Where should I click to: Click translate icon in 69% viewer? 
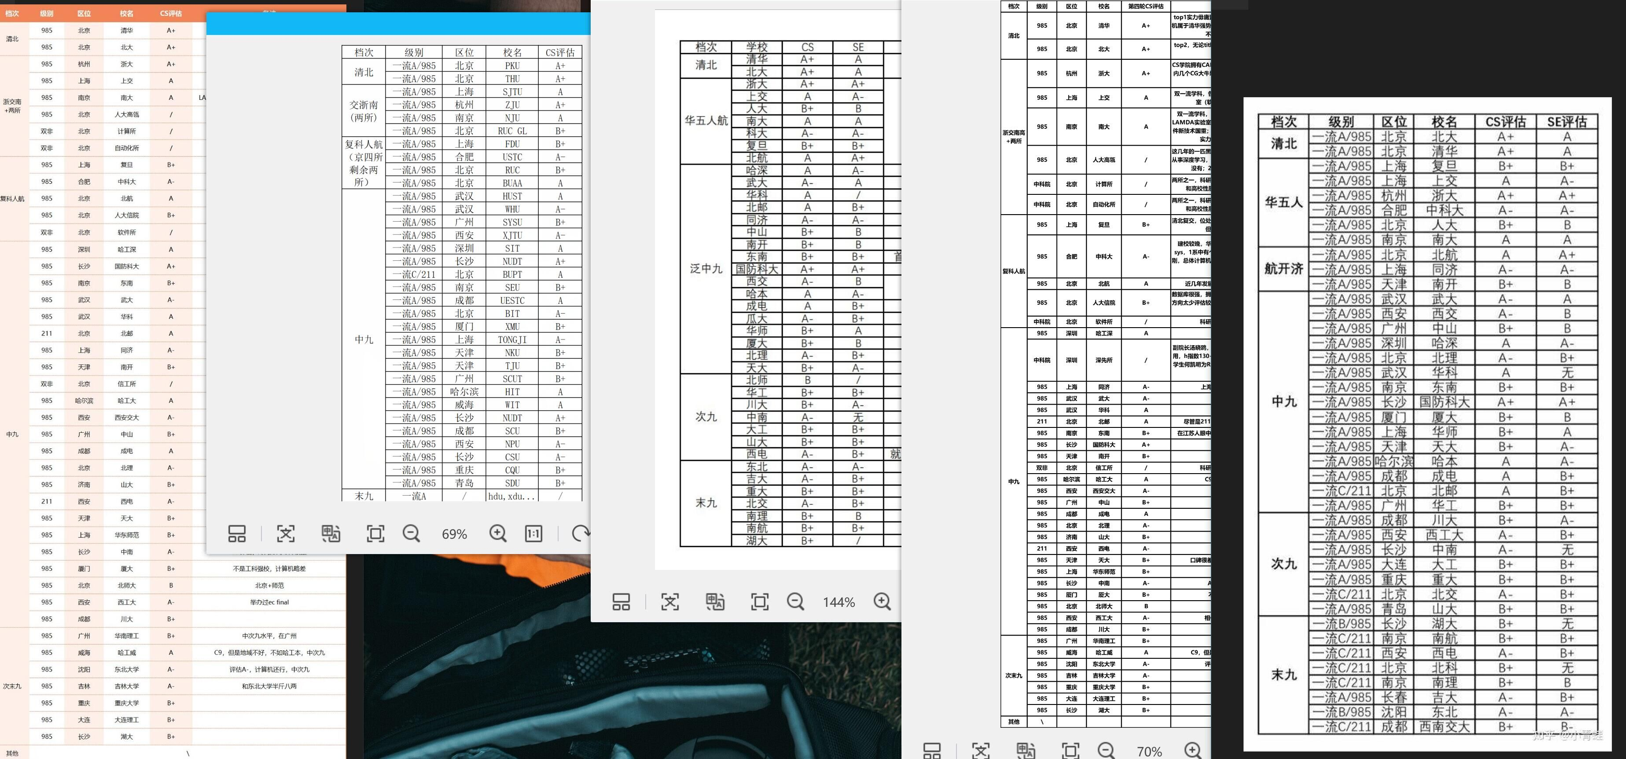point(331,534)
